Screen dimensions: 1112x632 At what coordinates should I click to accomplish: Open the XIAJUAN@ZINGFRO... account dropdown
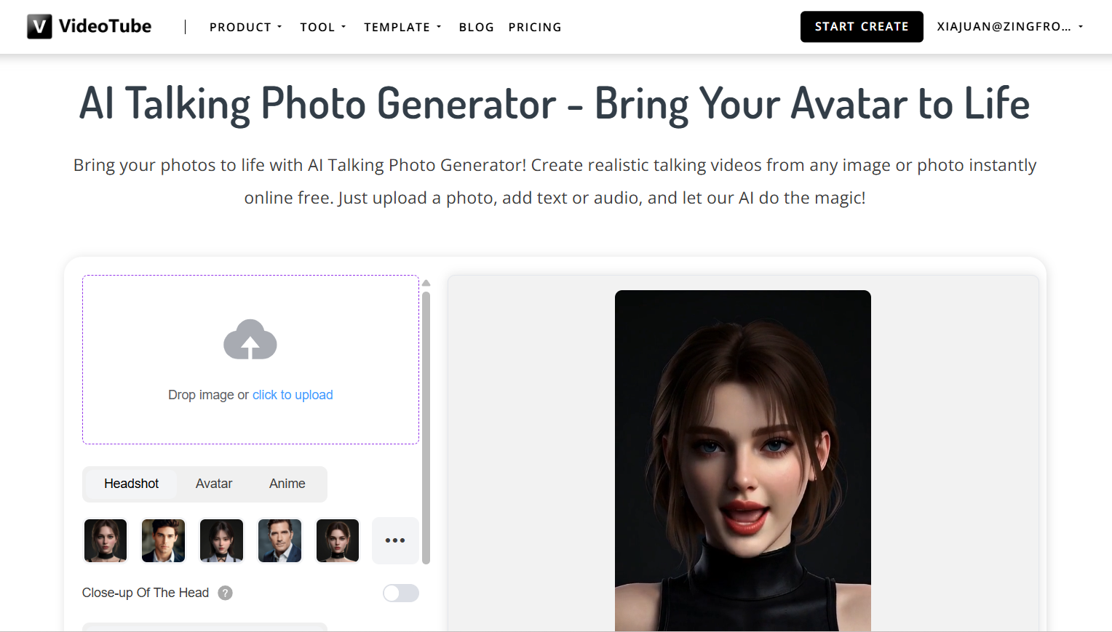1010,26
